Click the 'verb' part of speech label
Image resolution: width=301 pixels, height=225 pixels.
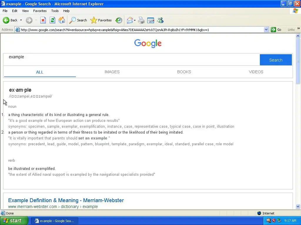[11, 160]
